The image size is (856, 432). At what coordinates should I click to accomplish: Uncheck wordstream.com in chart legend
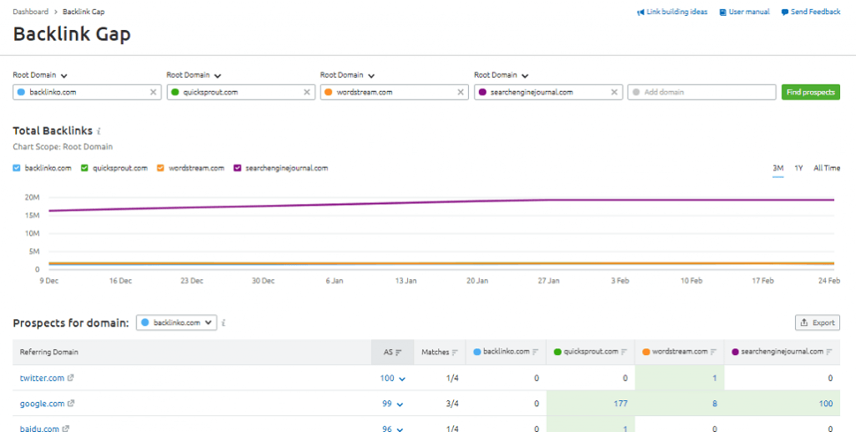(x=160, y=168)
